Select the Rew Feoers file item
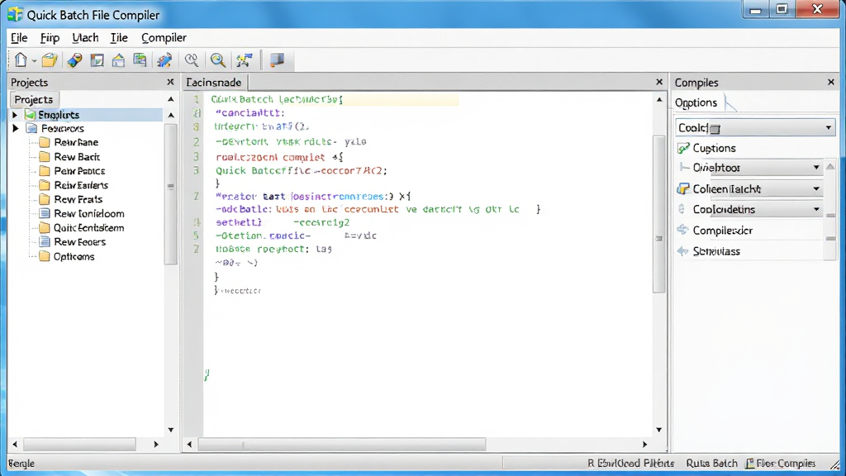Screen dimensions: 846x476 [x=80, y=242]
